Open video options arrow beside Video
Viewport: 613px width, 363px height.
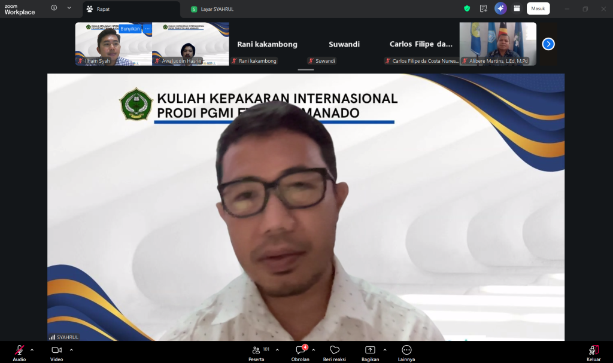[71, 350]
